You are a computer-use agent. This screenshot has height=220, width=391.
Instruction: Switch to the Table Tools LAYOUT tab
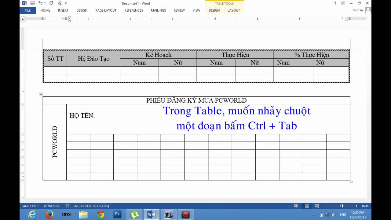point(233,10)
